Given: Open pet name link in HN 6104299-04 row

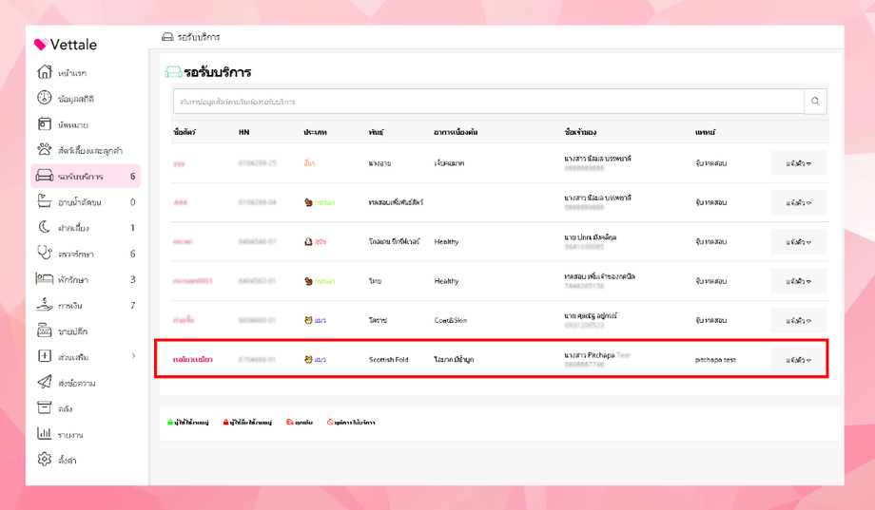Looking at the screenshot, I should [x=181, y=202].
